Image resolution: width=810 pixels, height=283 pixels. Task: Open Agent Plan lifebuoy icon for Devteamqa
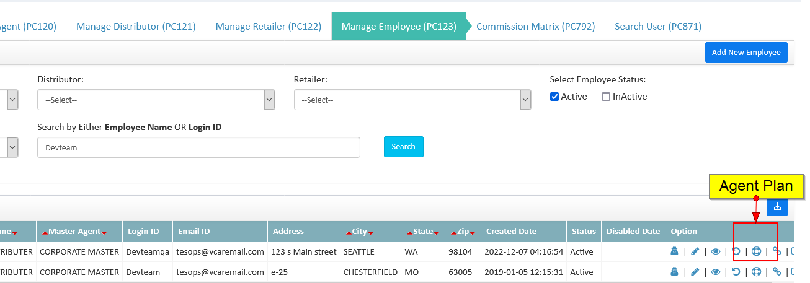tap(756, 251)
